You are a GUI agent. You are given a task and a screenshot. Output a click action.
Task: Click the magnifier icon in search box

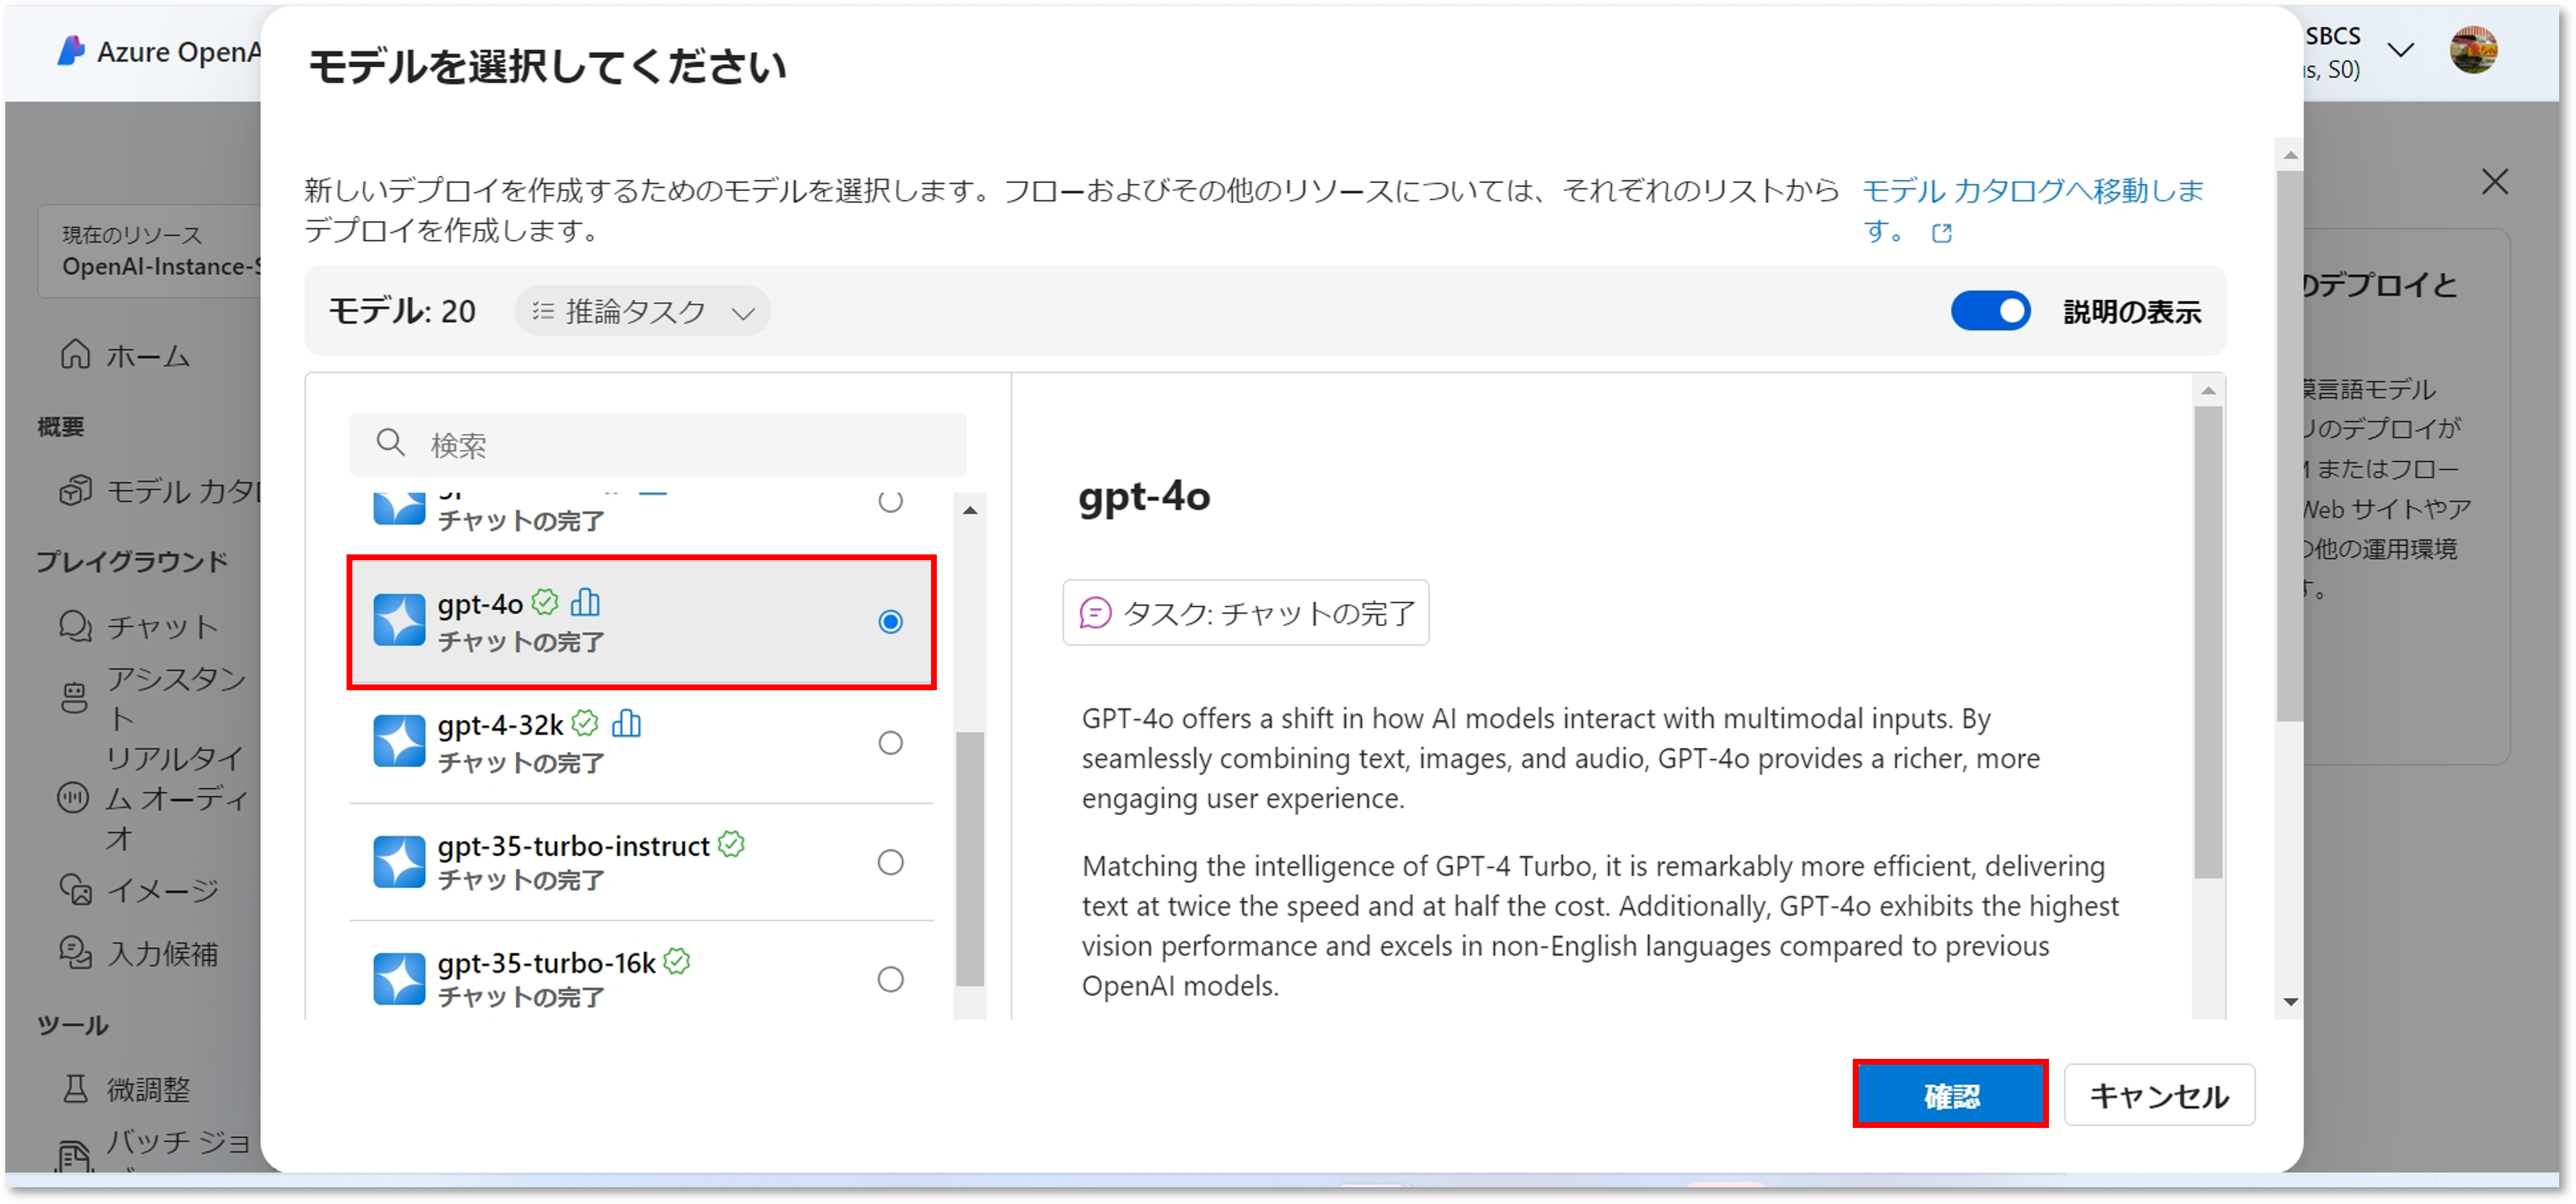390,442
